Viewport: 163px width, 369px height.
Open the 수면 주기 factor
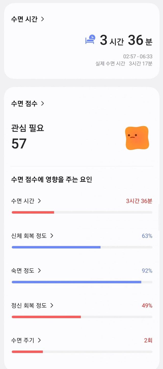pyautogui.click(x=23, y=340)
